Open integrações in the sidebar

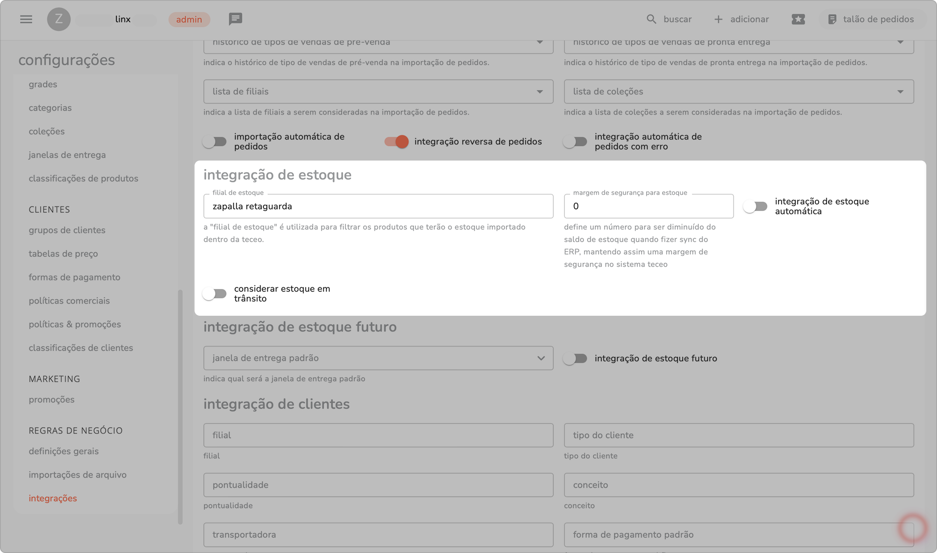pos(53,498)
